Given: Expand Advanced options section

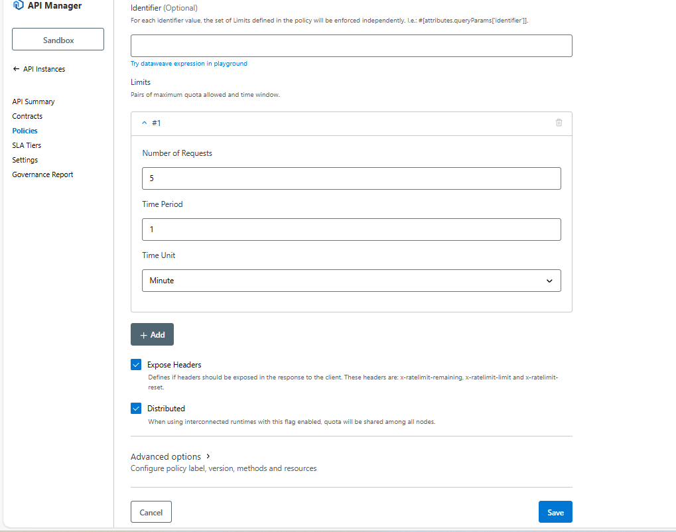Looking at the screenshot, I should [x=170, y=456].
